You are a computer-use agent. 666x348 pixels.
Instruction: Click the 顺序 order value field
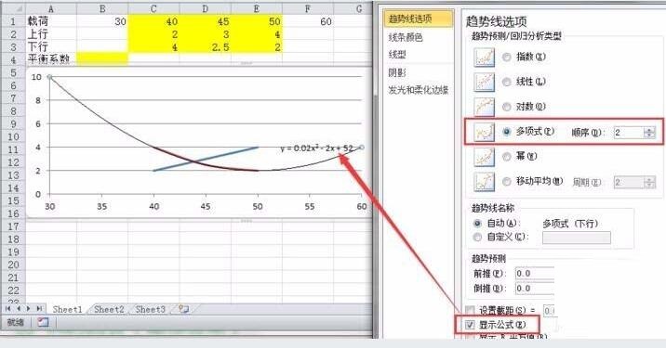(629, 133)
